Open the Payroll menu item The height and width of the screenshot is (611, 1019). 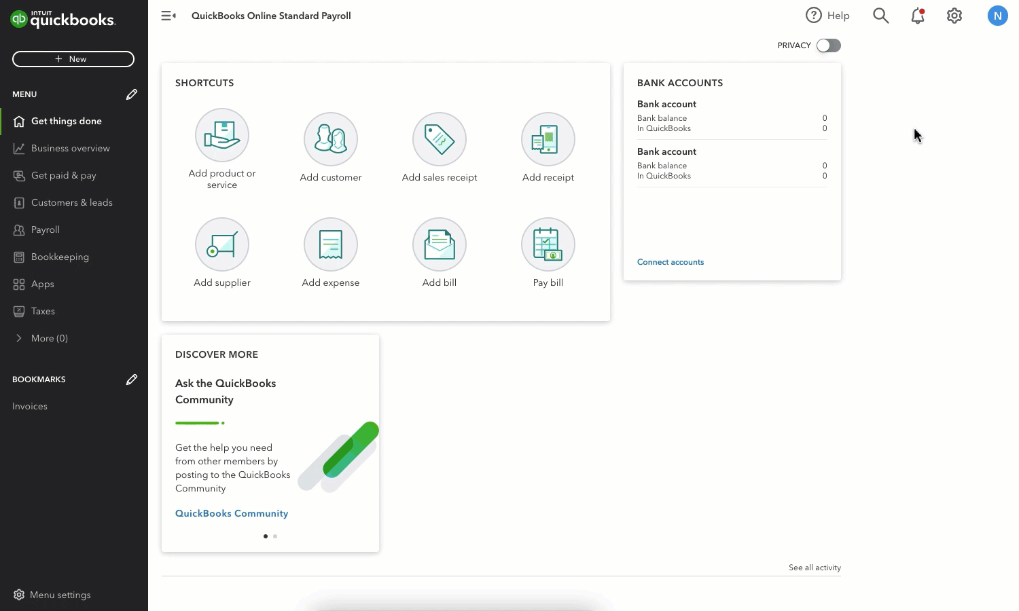click(74, 229)
